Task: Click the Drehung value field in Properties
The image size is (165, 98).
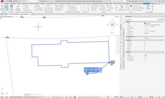Action: (x=154, y=55)
